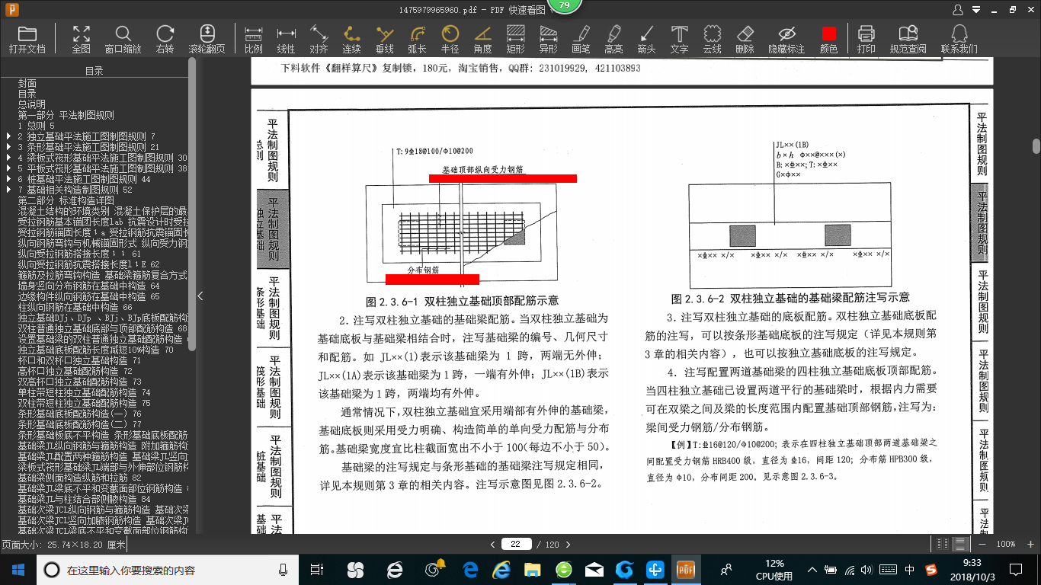Fit the full page with 全图

[82, 39]
